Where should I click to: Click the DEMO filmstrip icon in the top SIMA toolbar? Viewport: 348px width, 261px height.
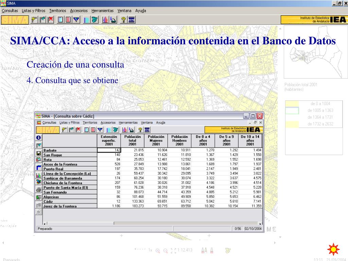[132, 20]
